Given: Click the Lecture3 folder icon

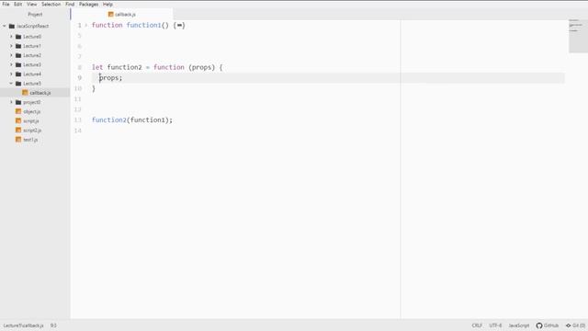Looking at the screenshot, I should tap(18, 65).
